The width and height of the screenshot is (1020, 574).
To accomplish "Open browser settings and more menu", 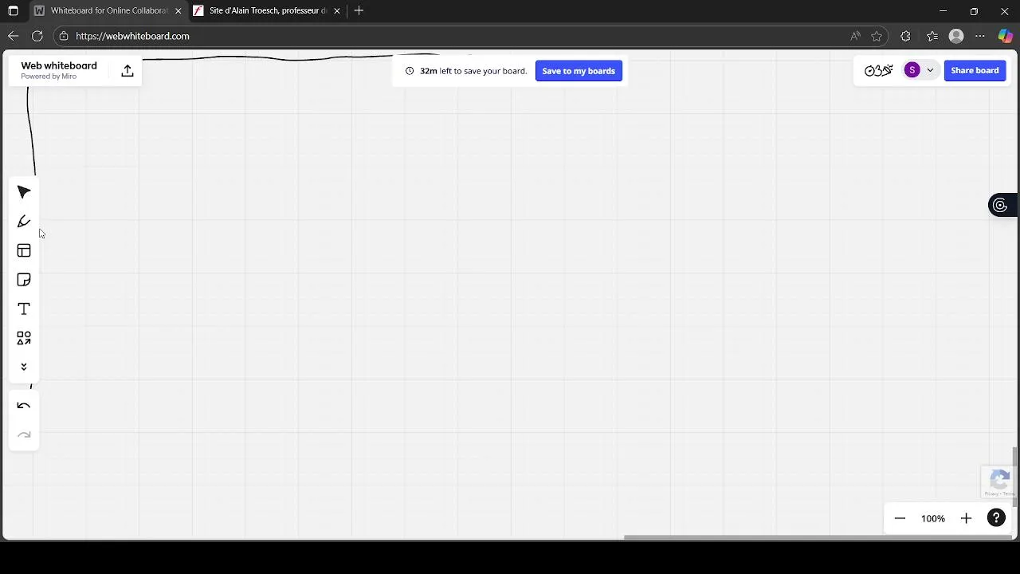I will coord(981,36).
